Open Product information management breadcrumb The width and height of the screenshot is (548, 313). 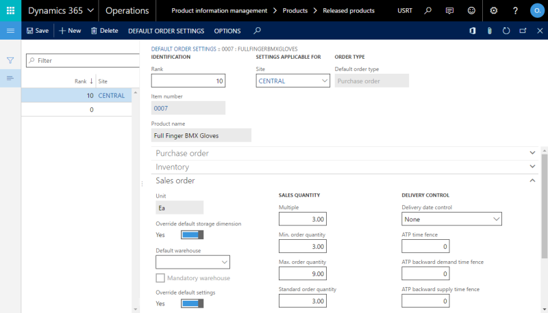pos(219,11)
